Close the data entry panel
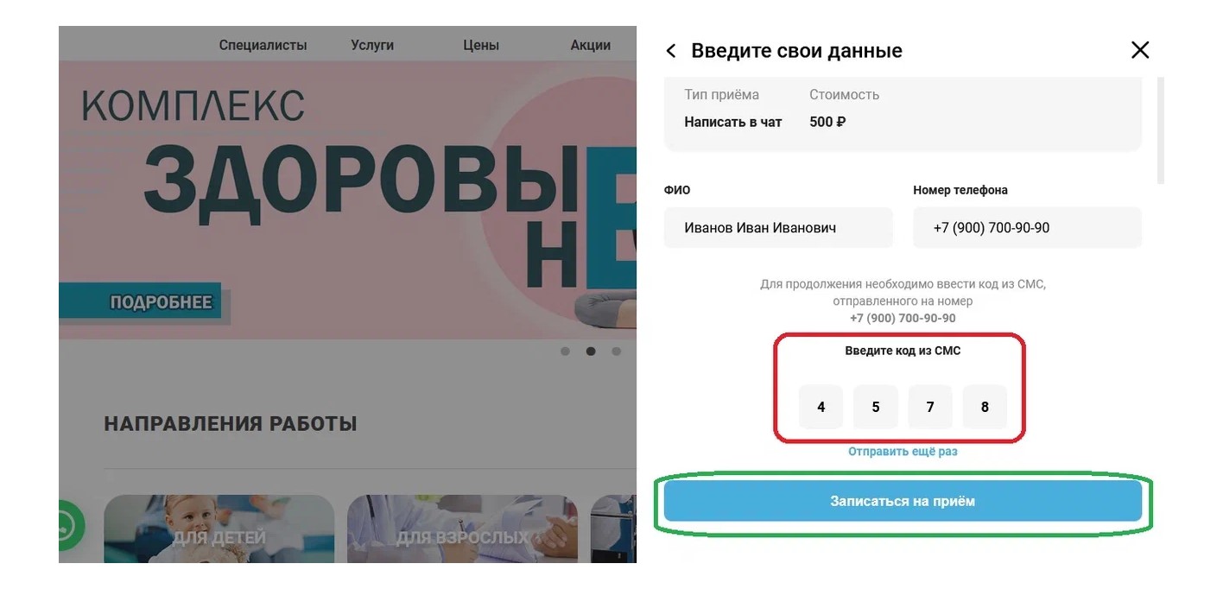 (x=1140, y=50)
